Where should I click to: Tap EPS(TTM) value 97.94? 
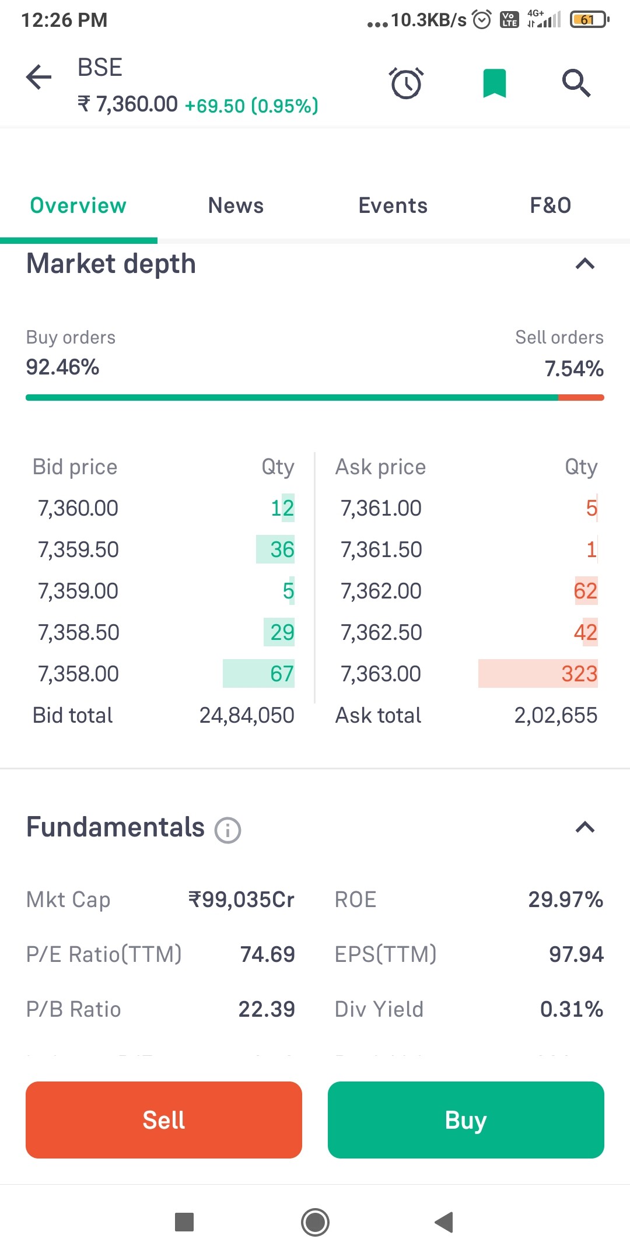point(576,954)
